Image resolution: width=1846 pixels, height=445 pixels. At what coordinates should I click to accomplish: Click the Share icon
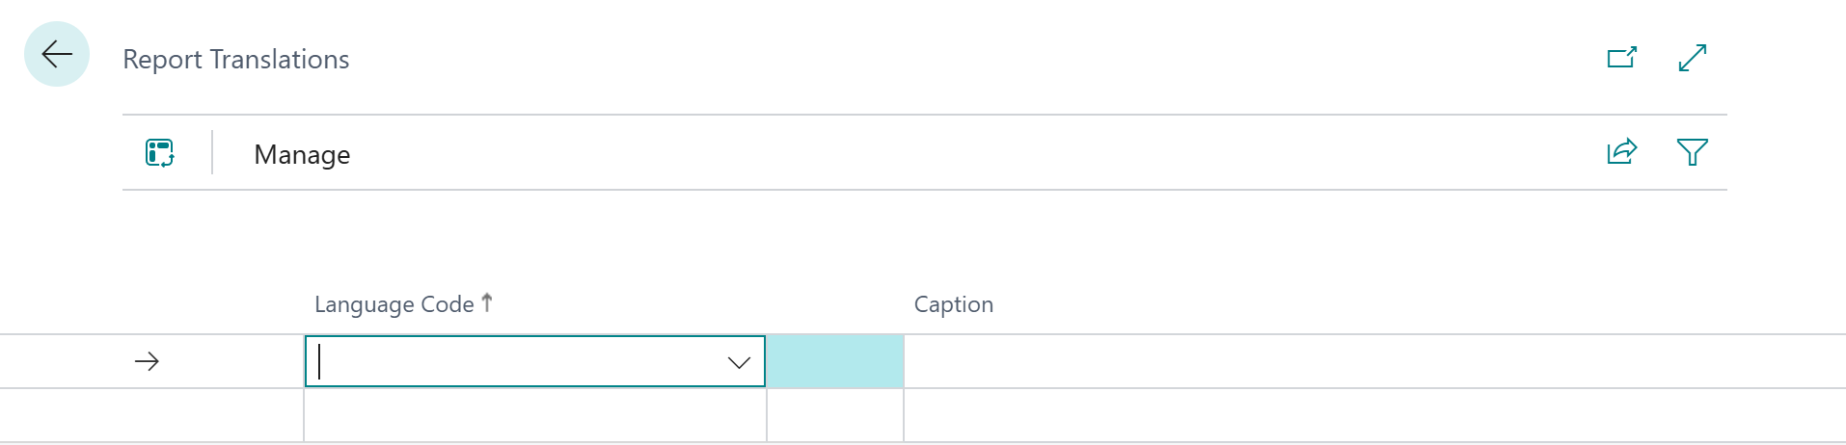coord(1621,152)
